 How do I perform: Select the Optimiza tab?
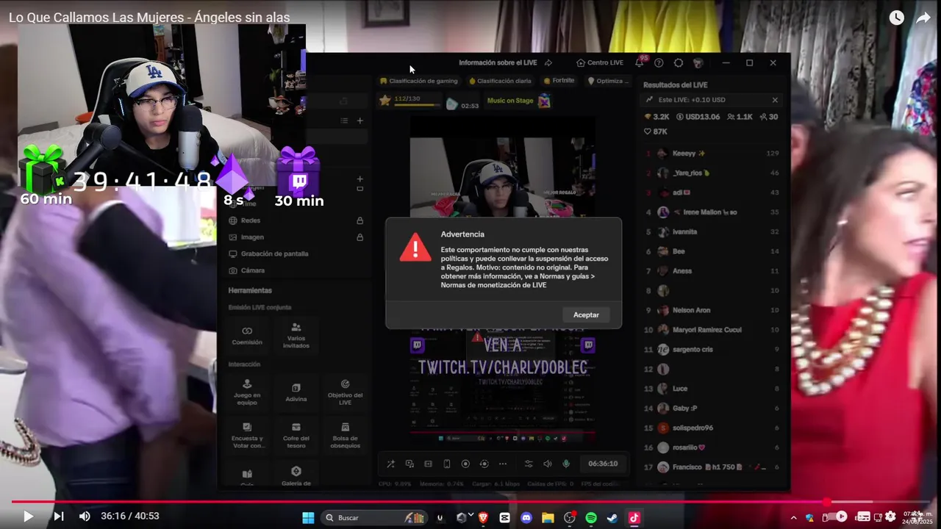click(608, 81)
